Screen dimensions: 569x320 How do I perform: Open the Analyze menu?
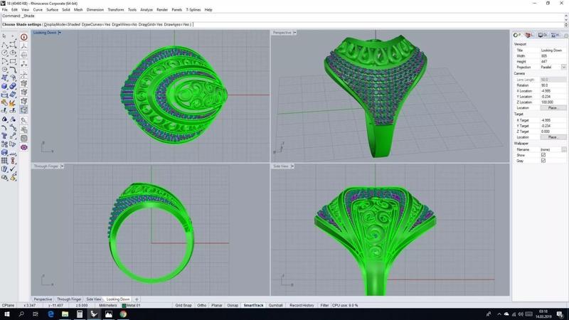147,10
